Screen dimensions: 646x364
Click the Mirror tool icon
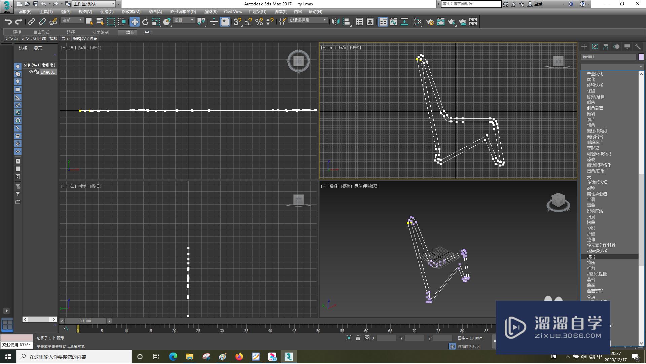tap(335, 22)
